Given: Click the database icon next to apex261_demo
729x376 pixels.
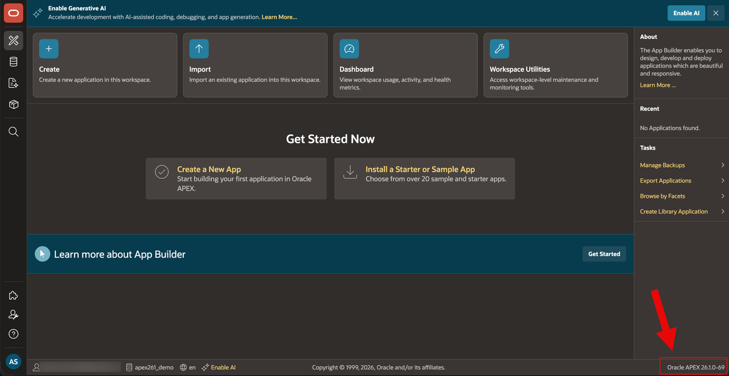Looking at the screenshot, I should pyautogui.click(x=129, y=367).
